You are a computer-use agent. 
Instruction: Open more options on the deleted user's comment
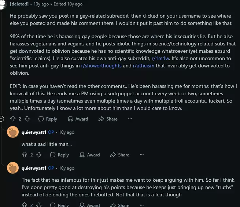click(130, 119)
